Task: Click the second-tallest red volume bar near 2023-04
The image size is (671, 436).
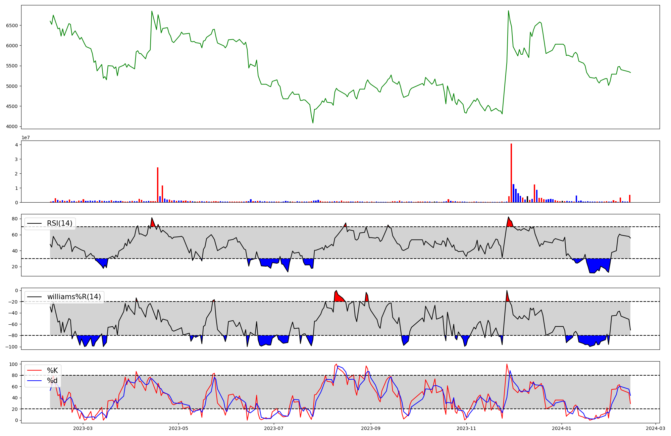Action: (x=158, y=184)
